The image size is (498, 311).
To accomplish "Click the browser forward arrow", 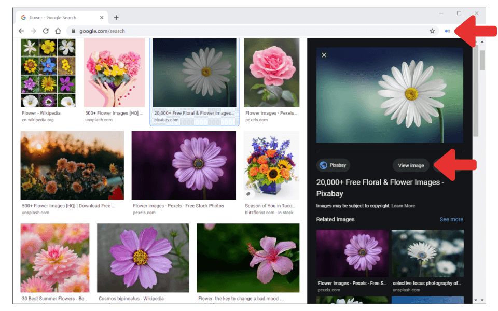I will tap(33, 31).
